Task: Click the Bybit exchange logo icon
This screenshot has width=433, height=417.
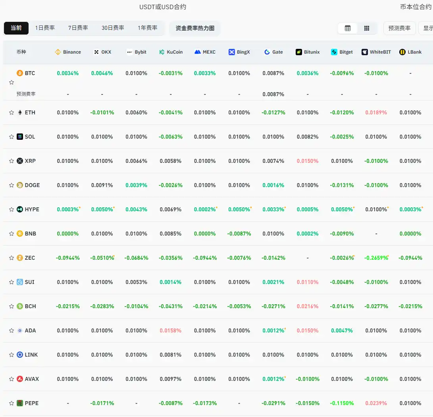Action: point(129,52)
